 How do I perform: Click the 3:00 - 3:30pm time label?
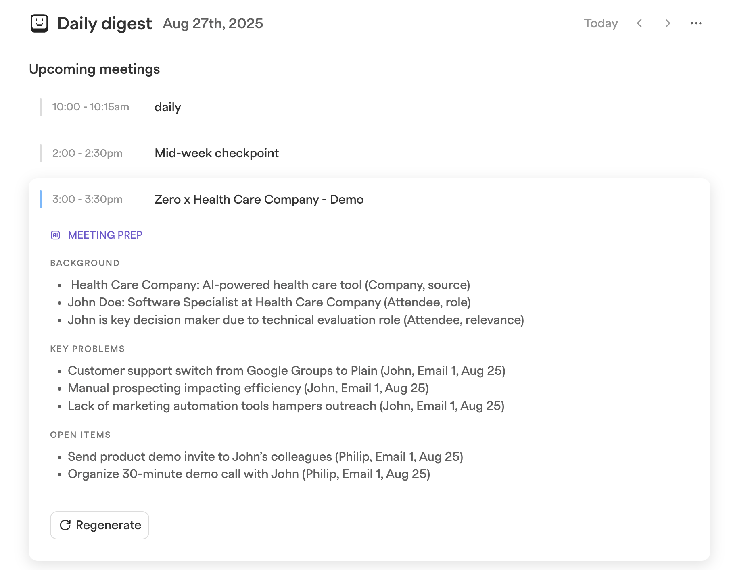(x=88, y=199)
